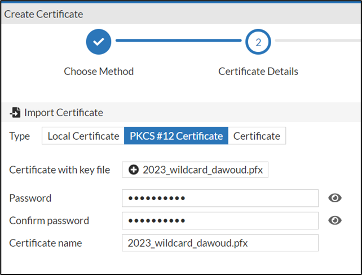Click the completed step one checkmark circle
The height and width of the screenshot is (275, 362).
tap(99, 42)
